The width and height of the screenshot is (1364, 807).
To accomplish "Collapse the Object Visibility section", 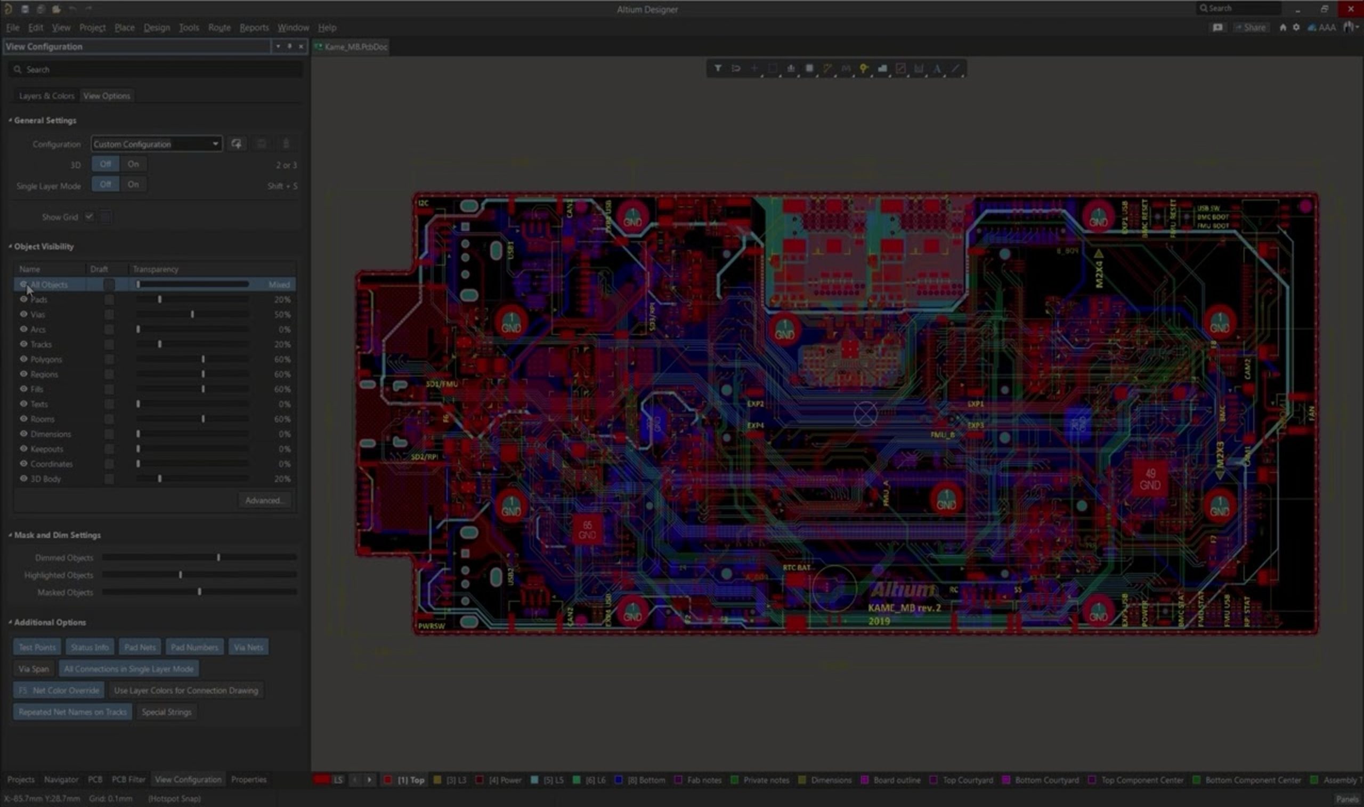I will (x=10, y=247).
